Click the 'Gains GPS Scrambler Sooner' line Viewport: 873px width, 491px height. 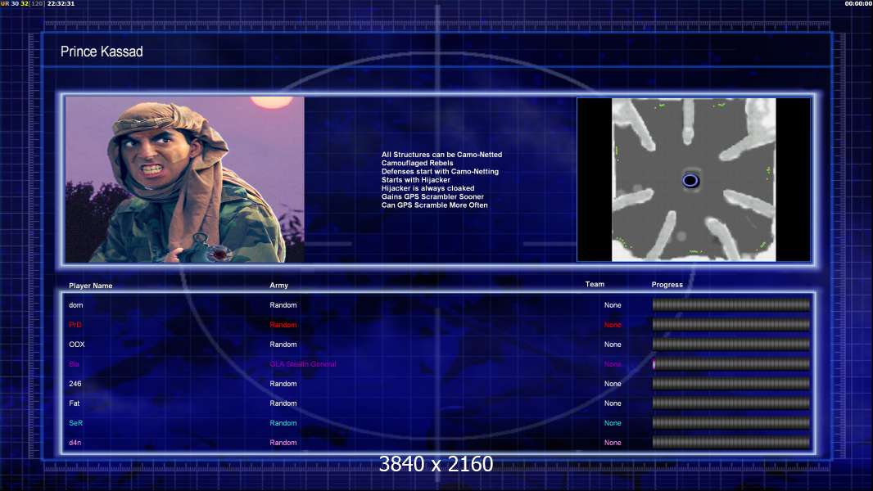(x=432, y=196)
